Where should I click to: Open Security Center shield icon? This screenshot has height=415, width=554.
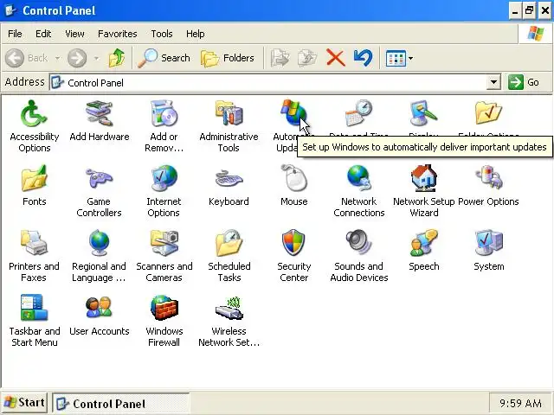point(293,243)
